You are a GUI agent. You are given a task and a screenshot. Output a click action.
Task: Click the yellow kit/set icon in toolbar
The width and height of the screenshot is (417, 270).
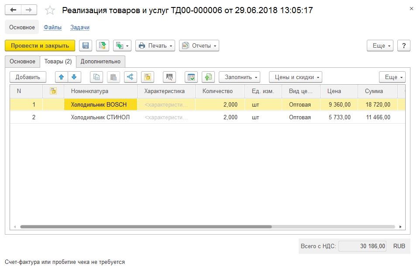click(x=147, y=77)
